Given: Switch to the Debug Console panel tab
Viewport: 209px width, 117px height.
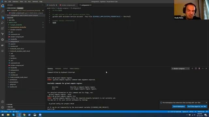Looking at the screenshot, I should pos(74,69).
